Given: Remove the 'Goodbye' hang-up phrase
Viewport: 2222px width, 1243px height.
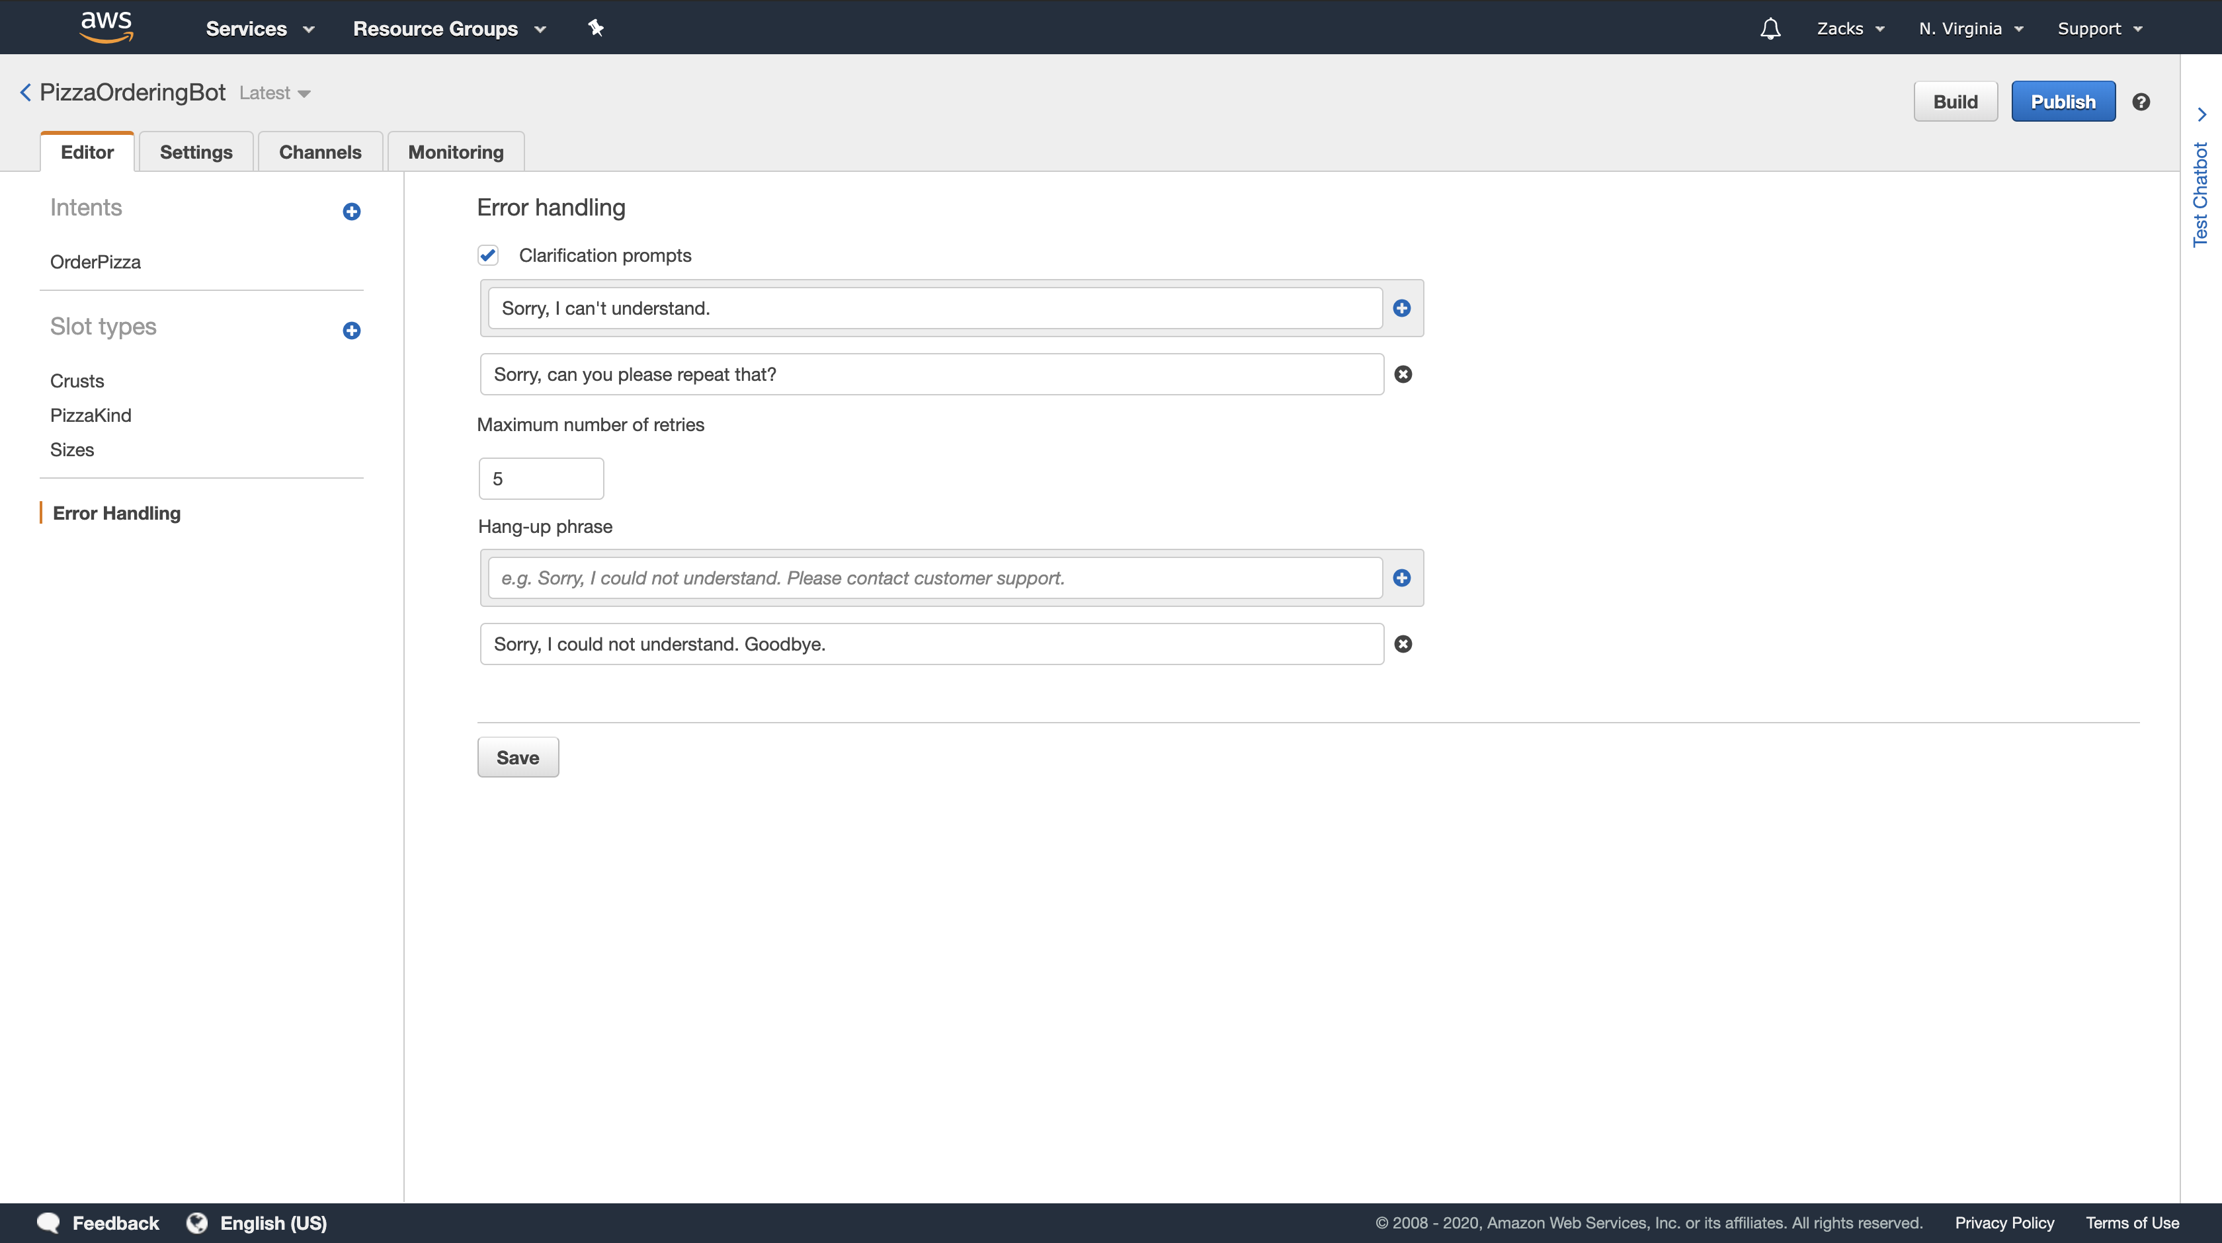Looking at the screenshot, I should [1403, 645].
